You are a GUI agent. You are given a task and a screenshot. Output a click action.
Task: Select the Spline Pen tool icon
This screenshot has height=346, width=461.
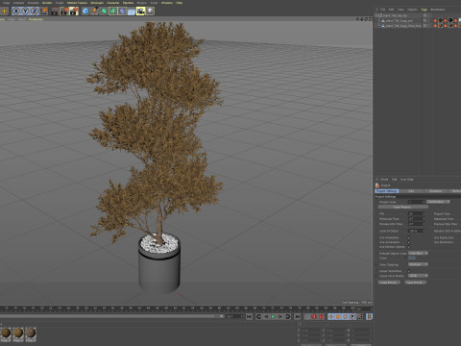click(x=95, y=12)
